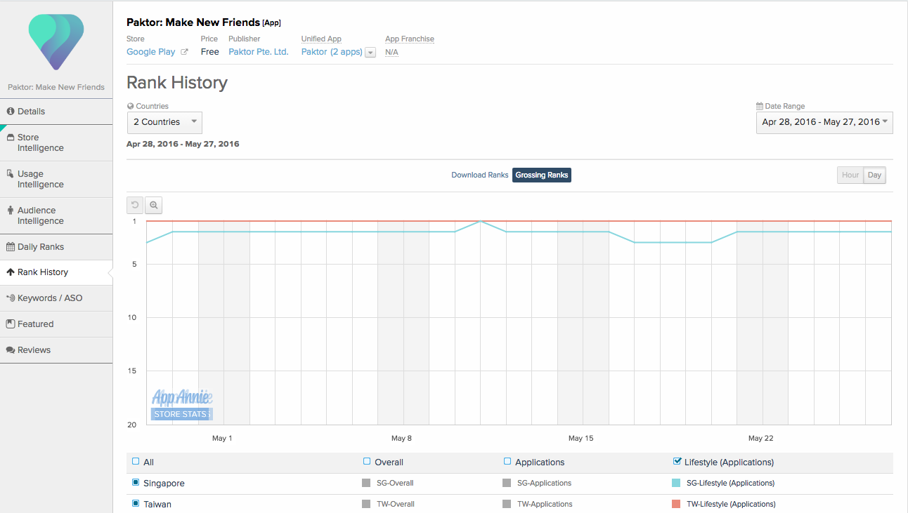Switch granularity to Hour
The width and height of the screenshot is (908, 513).
point(850,175)
